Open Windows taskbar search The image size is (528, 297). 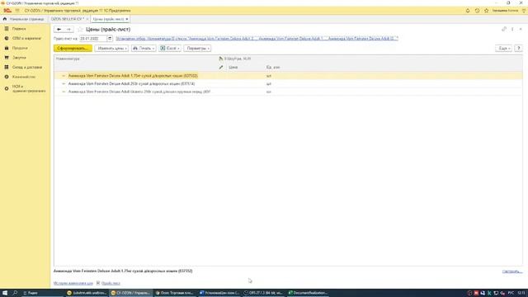15,293
